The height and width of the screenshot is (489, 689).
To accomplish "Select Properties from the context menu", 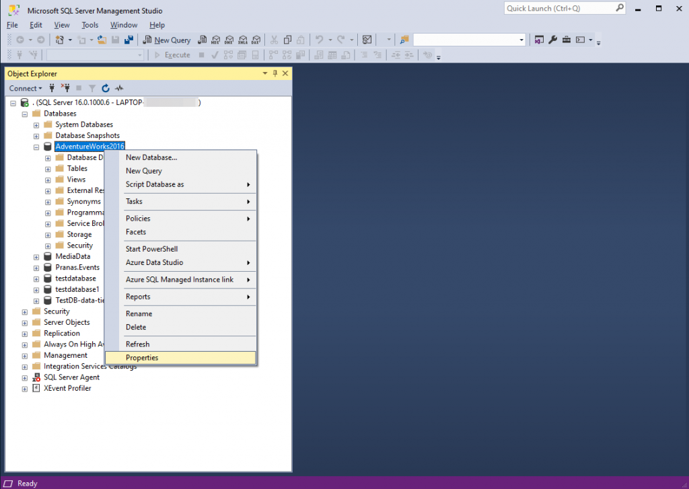I will pyautogui.click(x=141, y=357).
